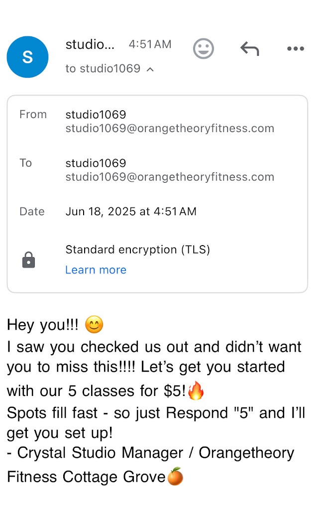The height and width of the screenshot is (510, 325).
Task: Tap the studio1069 name in From row
Action: click(x=96, y=115)
